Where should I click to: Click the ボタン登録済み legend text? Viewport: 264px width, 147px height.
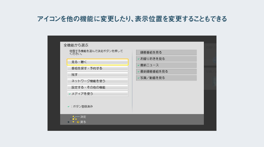click(83, 106)
